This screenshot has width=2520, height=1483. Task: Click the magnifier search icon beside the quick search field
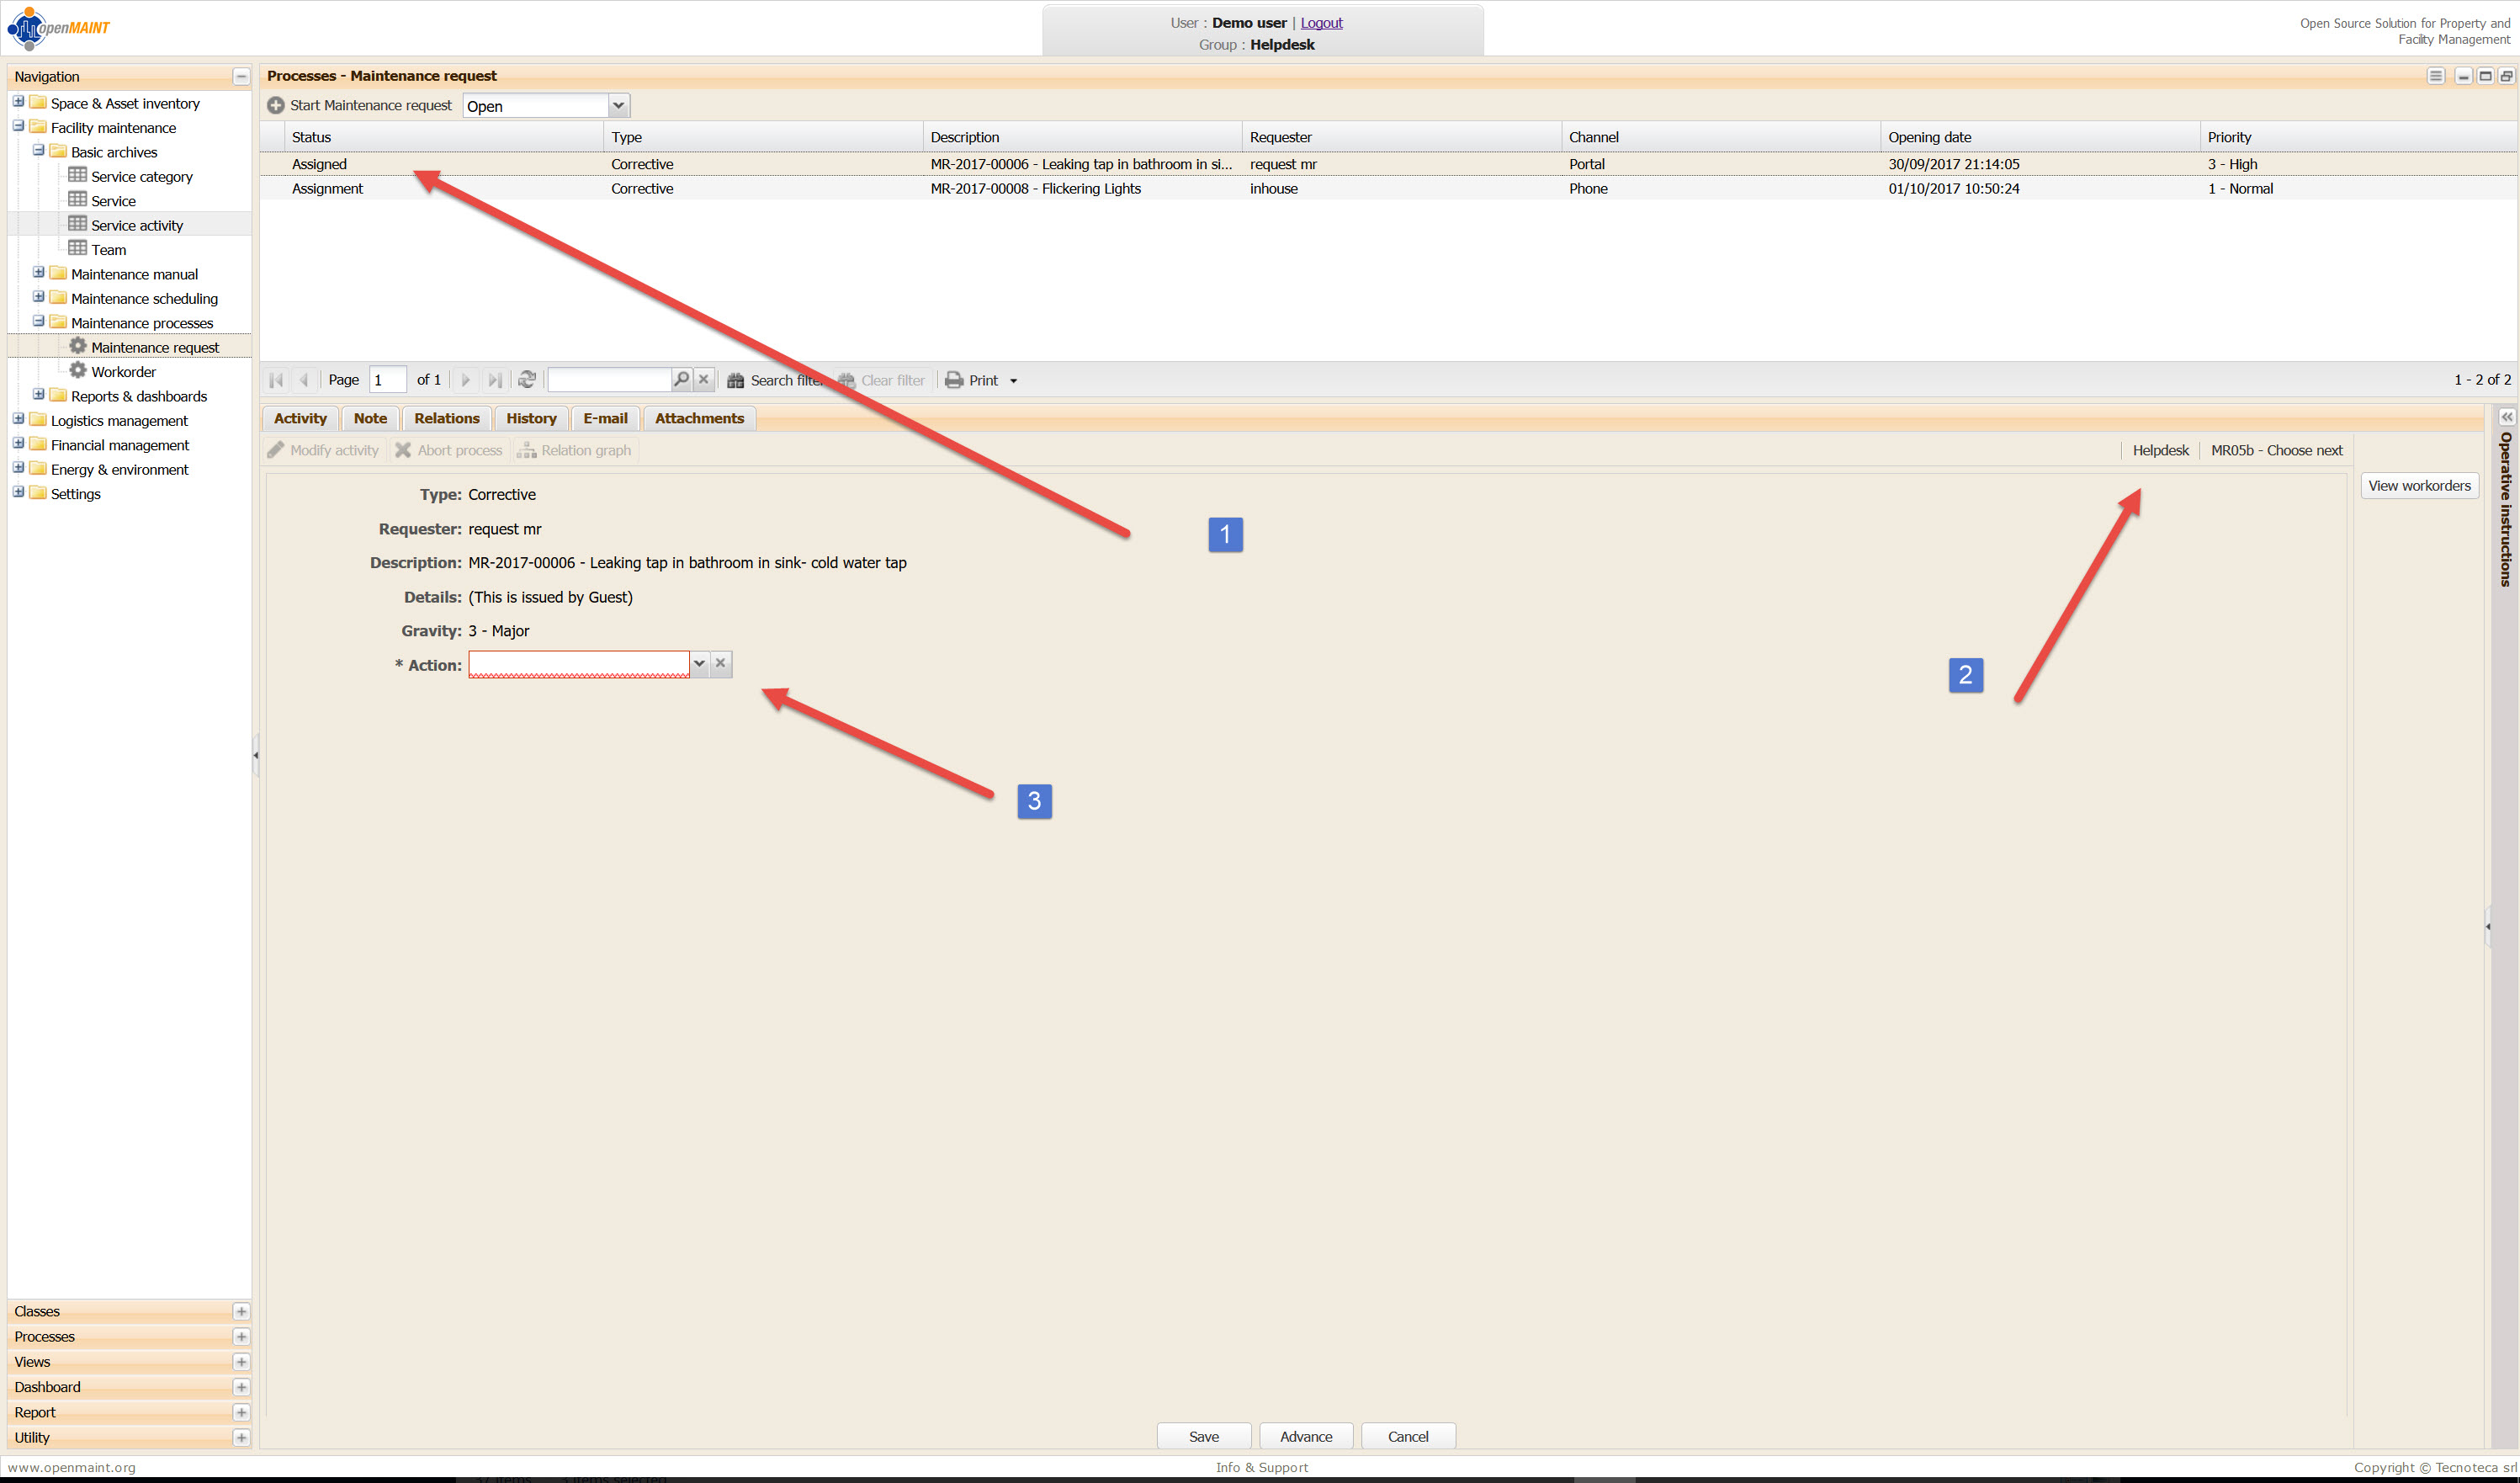click(681, 380)
